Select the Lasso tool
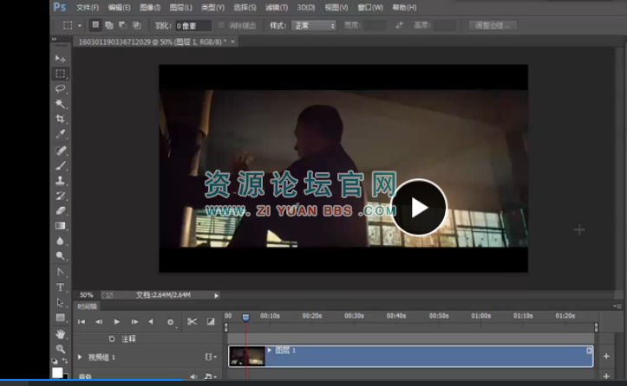 coord(61,88)
